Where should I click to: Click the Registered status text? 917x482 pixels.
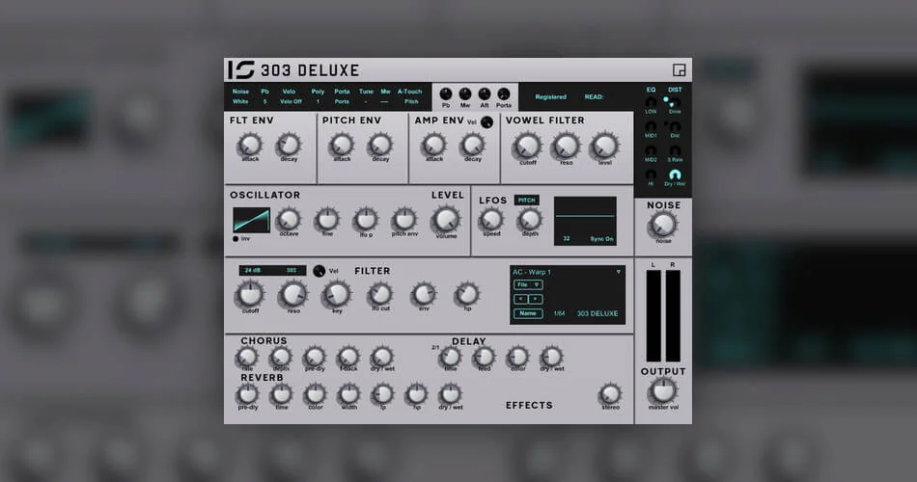[551, 97]
